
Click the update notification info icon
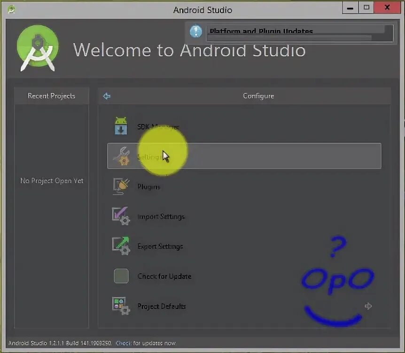tap(196, 31)
